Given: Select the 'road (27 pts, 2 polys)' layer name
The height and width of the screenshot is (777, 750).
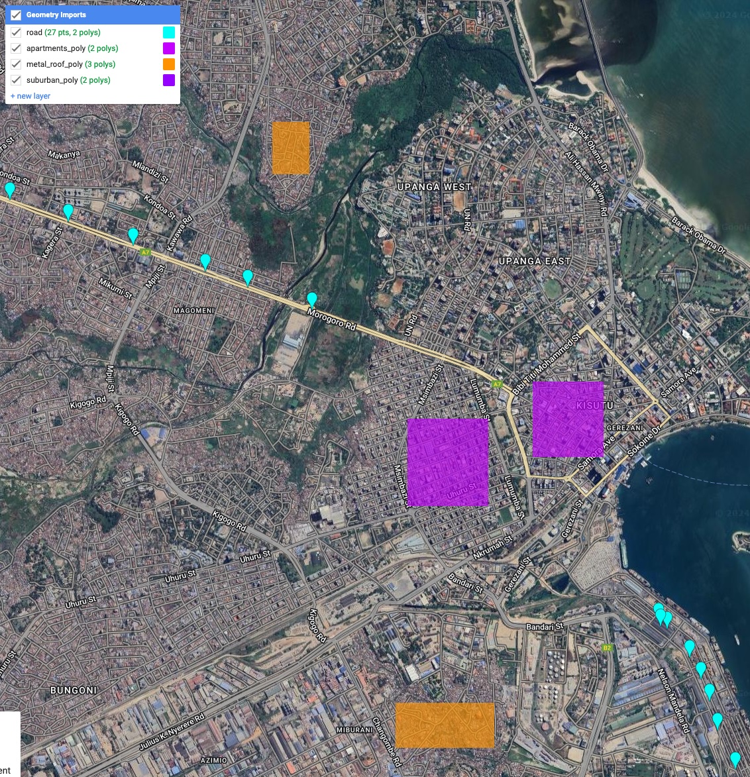Looking at the screenshot, I should click(x=64, y=32).
